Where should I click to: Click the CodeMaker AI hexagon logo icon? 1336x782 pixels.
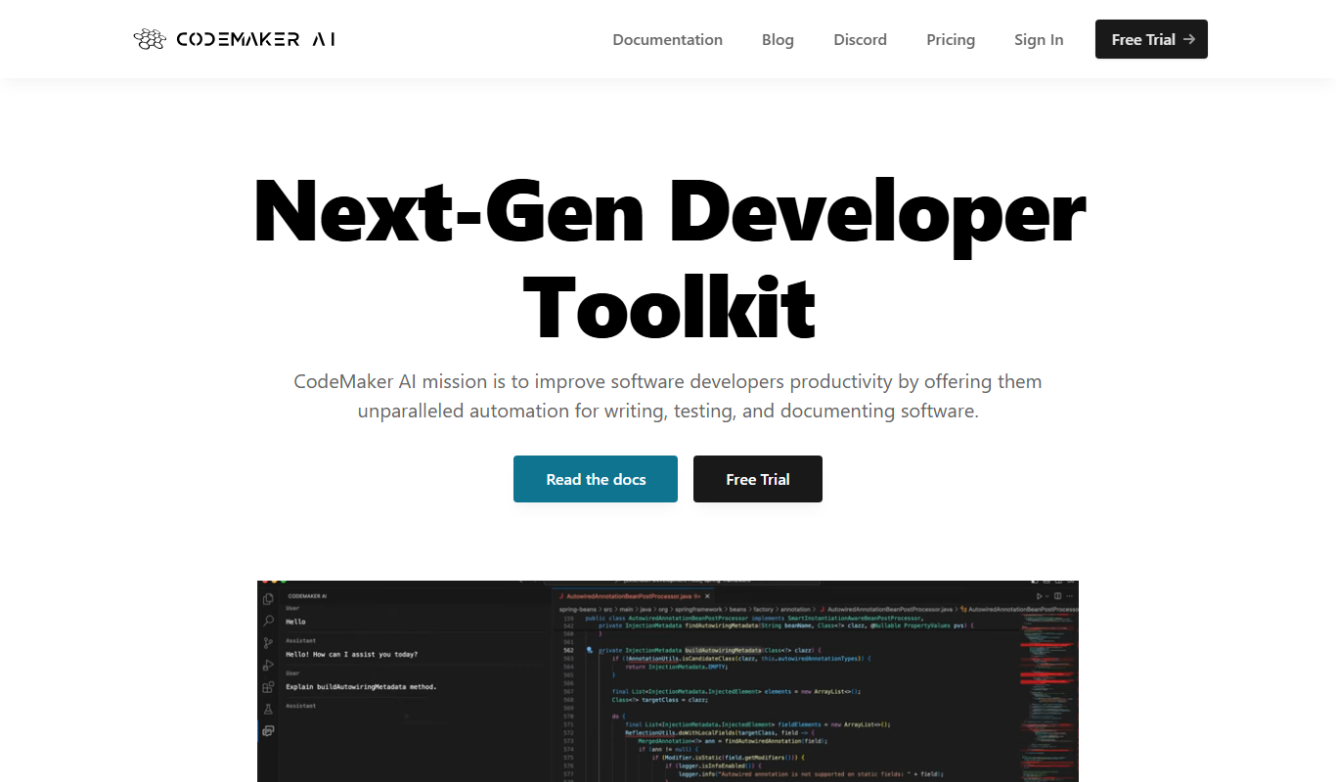(x=150, y=39)
